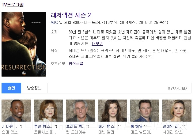This screenshot has width=193, height=136.
Task: Click the ABC broadcaster link
Action: pyautogui.click(x=54, y=22)
